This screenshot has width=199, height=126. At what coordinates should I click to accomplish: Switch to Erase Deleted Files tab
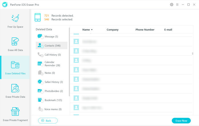coord(15,68)
